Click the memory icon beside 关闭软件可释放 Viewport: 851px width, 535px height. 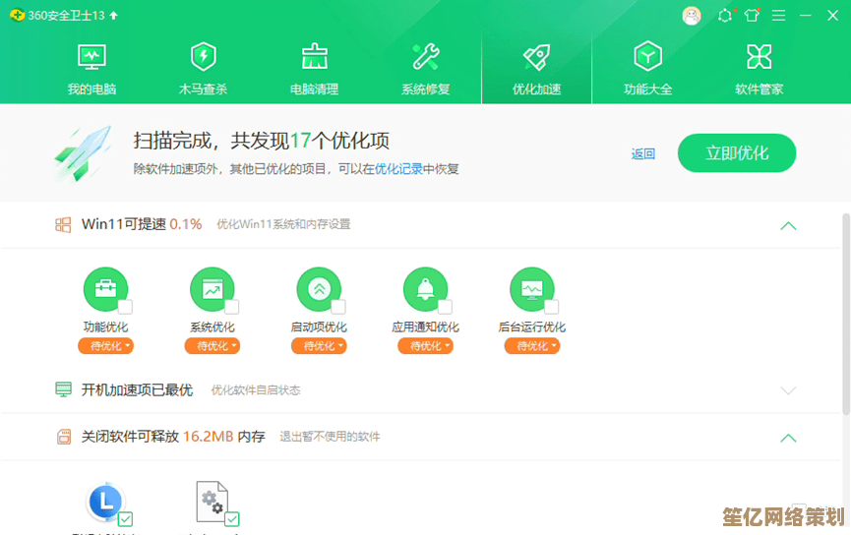[x=64, y=437]
